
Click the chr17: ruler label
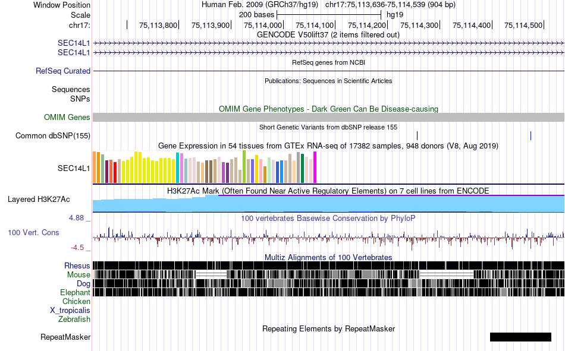click(79, 25)
